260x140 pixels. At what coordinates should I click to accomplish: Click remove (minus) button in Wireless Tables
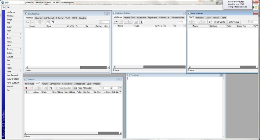click(x=121, y=22)
